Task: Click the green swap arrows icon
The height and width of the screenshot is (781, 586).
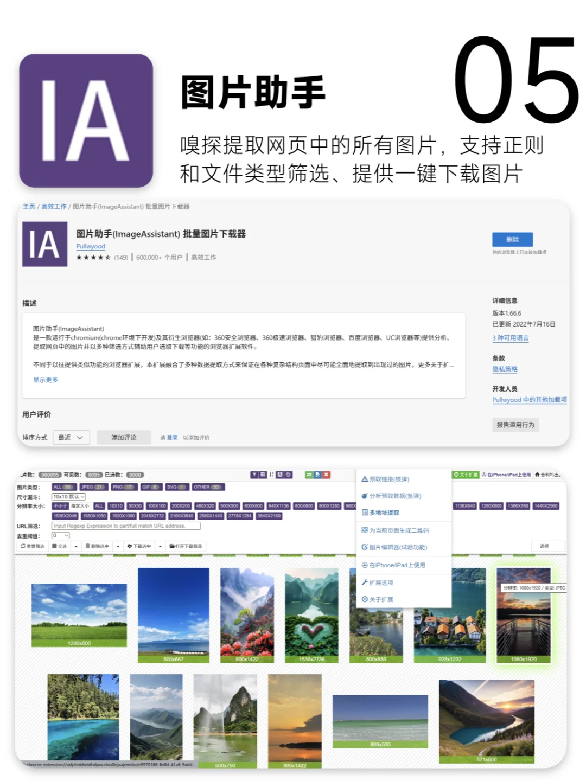Action: [x=309, y=475]
